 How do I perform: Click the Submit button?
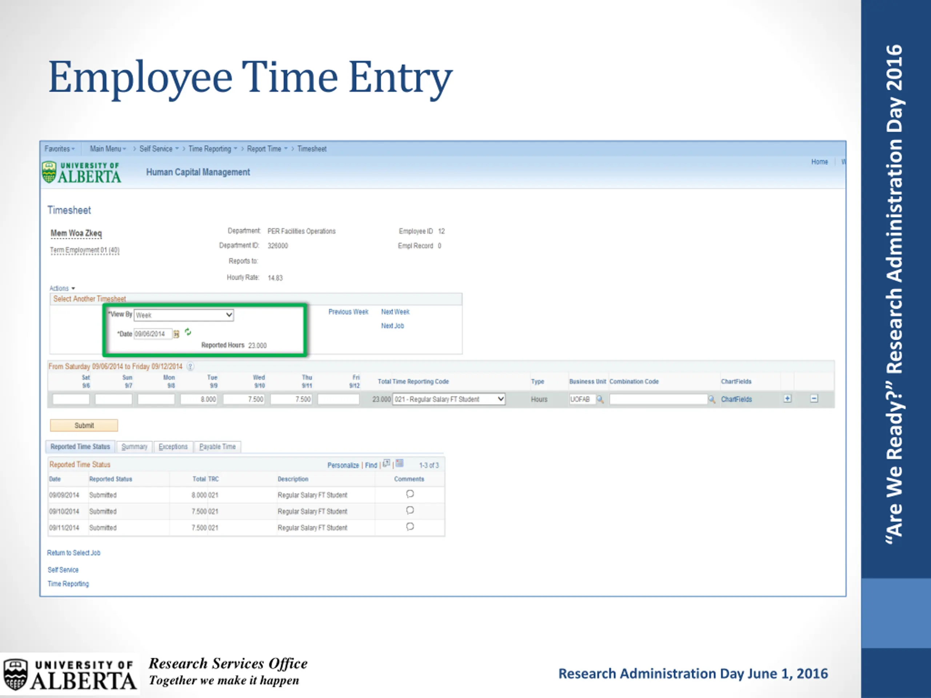click(84, 425)
